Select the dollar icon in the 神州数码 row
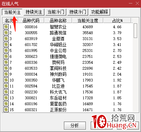 [x=6, y=74]
